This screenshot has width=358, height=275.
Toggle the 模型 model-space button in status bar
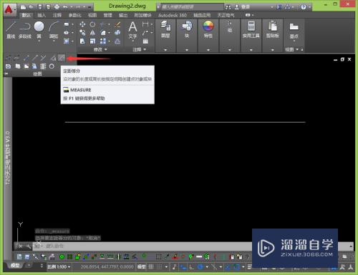tap(141, 267)
